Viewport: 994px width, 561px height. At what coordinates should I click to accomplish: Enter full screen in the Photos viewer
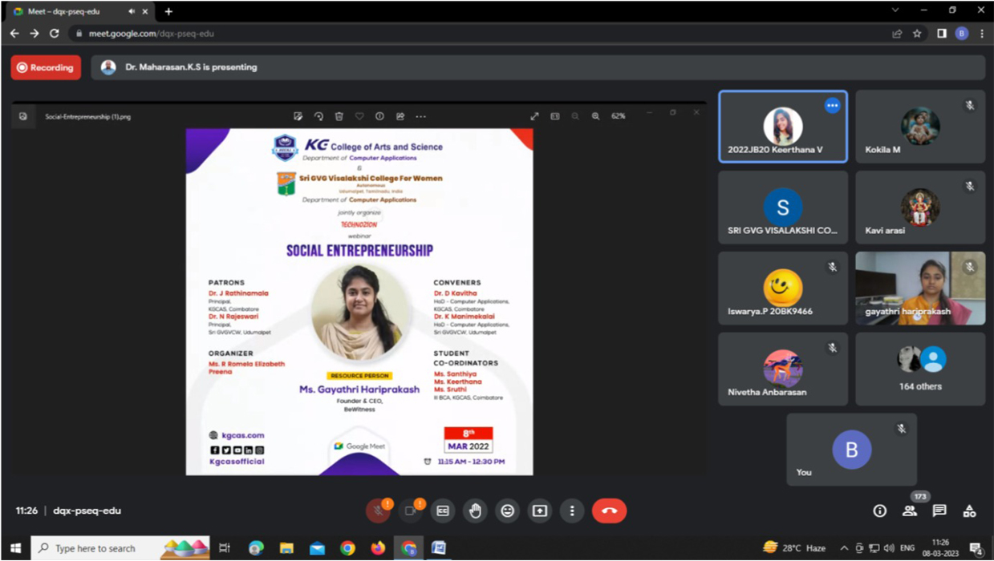[534, 116]
